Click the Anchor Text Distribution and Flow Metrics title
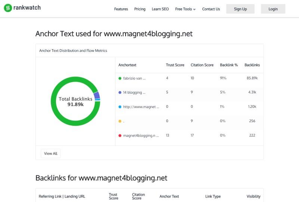This screenshot has width=299, height=202. pos(73,51)
